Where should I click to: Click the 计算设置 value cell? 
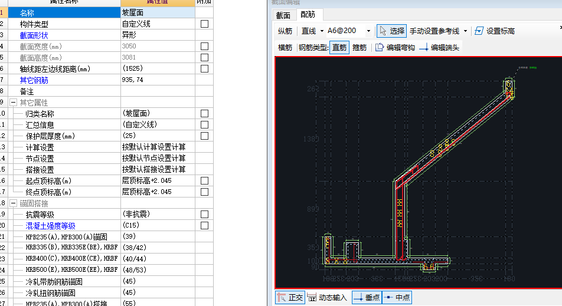(158, 147)
